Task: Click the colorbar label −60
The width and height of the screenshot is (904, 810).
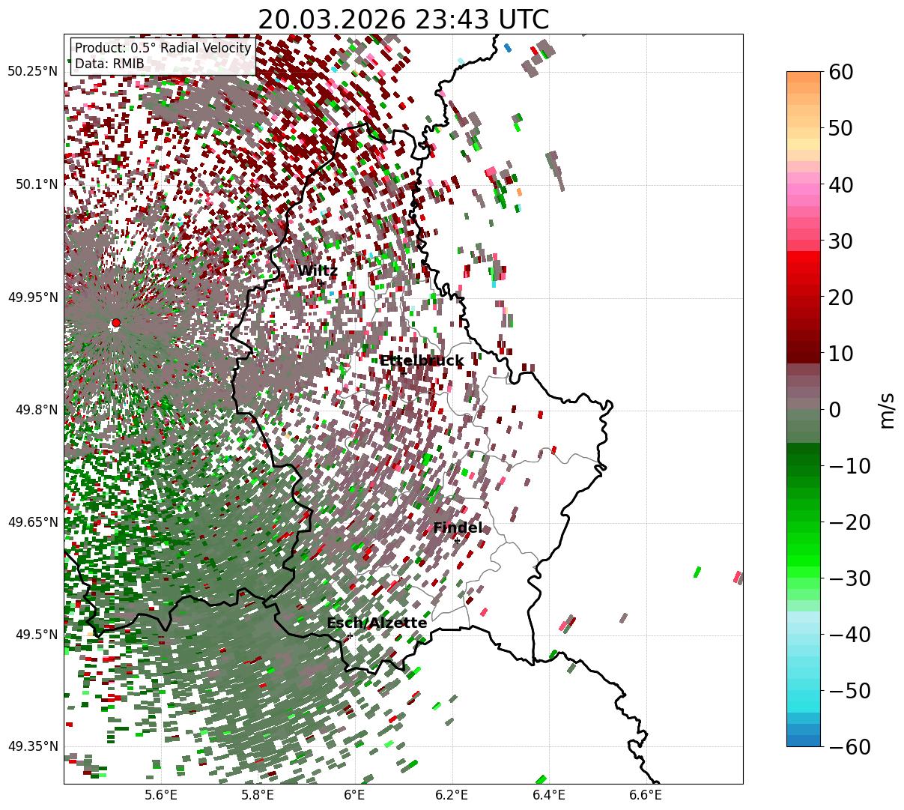Action: click(x=849, y=746)
